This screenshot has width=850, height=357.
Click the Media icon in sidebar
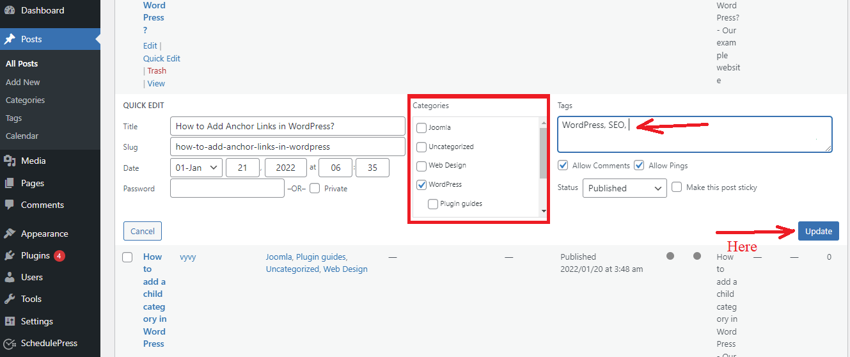point(10,161)
